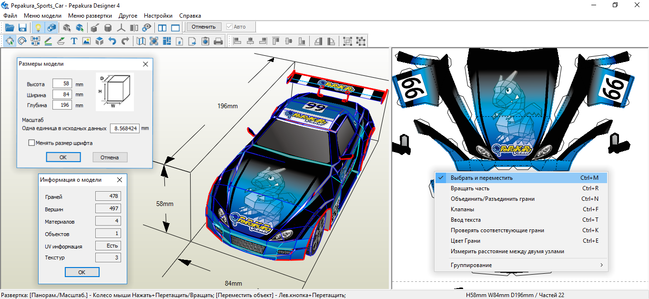649x299 pixels.
Task: Click the three-axis toolbar icon
Action: click(x=121, y=27)
